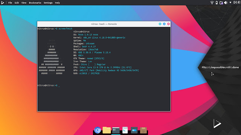The height and width of the screenshot is (135, 241).
Task: Click the 'Luv' icon theme value
Action: pos(90,61)
